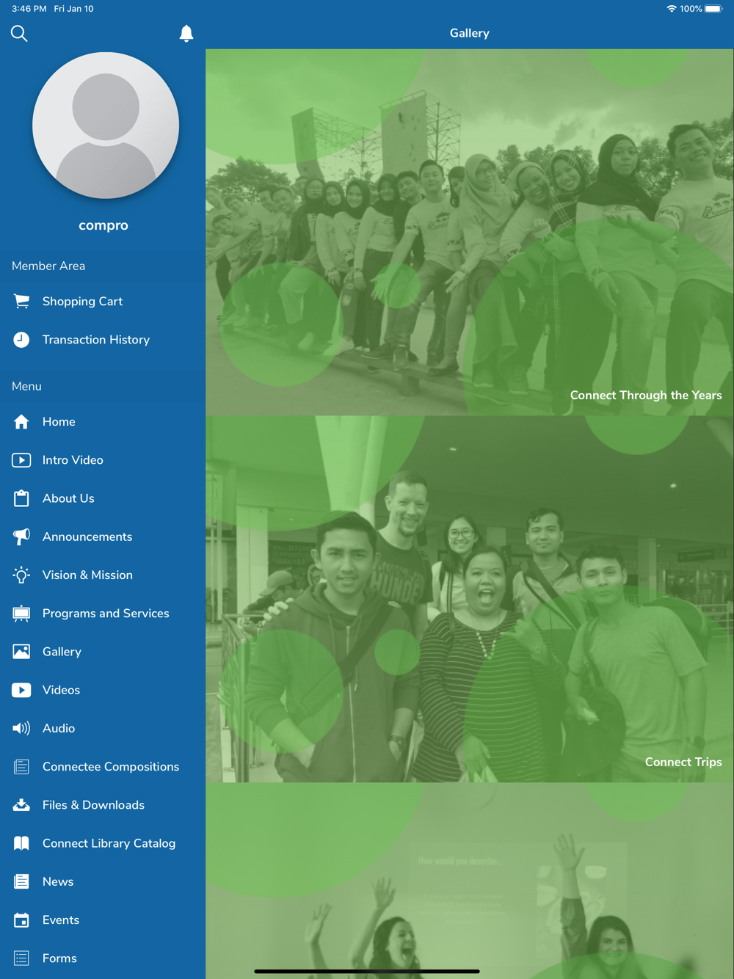Open Videos menu label
Image resolution: width=734 pixels, height=979 pixels.
click(x=61, y=690)
